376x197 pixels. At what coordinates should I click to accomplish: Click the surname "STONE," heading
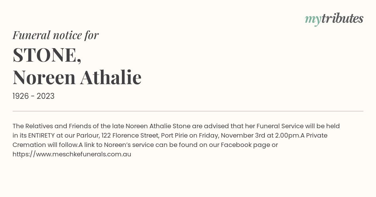point(47,55)
